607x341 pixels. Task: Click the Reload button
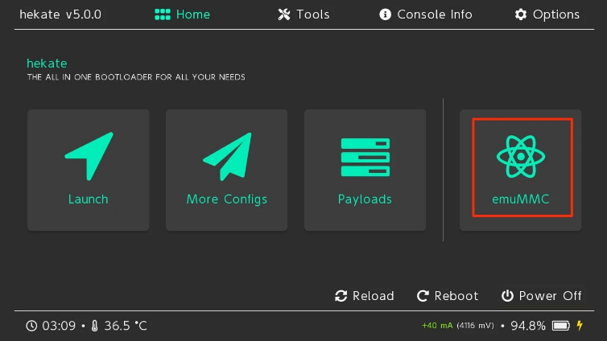point(364,296)
